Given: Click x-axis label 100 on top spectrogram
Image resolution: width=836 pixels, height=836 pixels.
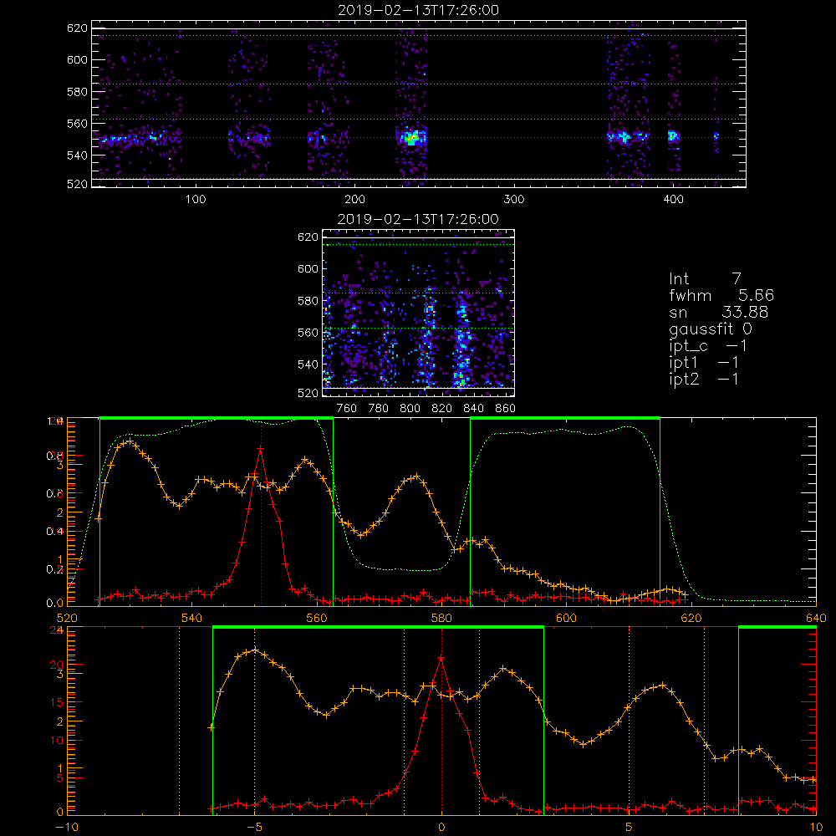Looking at the screenshot, I should (196, 200).
